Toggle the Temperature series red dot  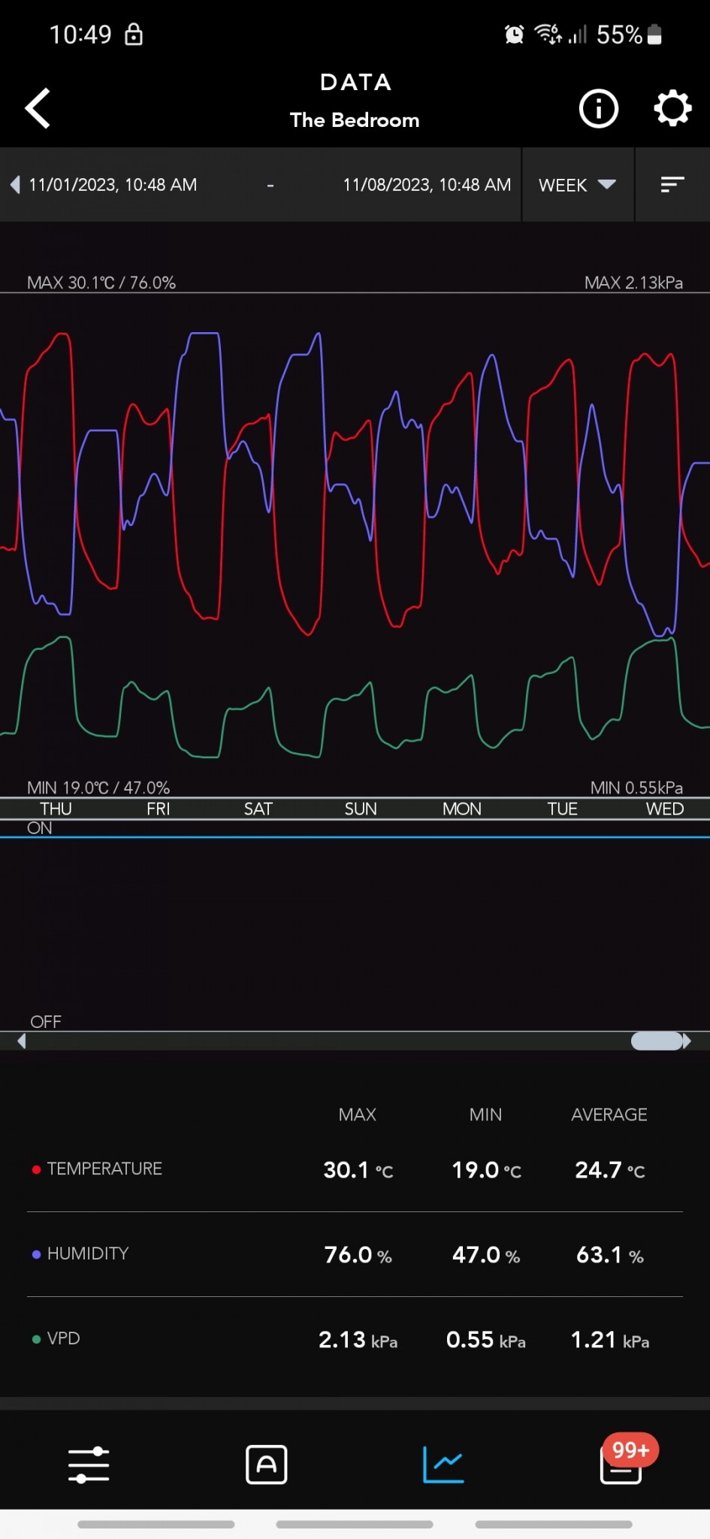36,1169
